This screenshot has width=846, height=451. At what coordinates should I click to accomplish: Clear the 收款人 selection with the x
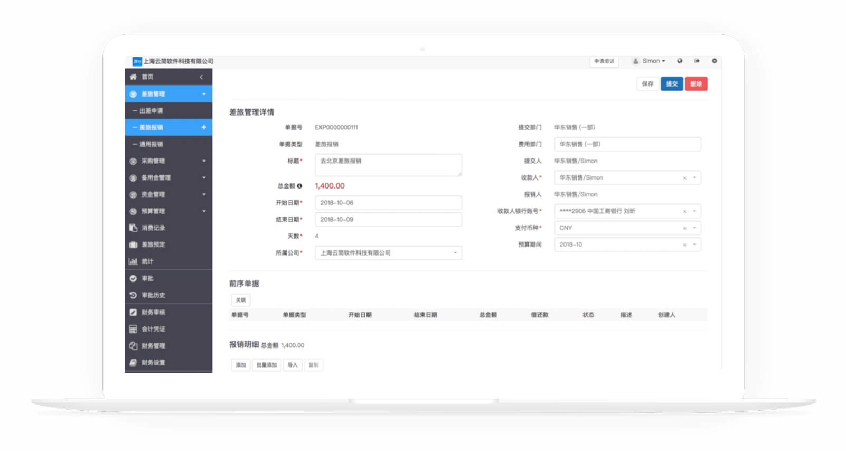point(684,178)
